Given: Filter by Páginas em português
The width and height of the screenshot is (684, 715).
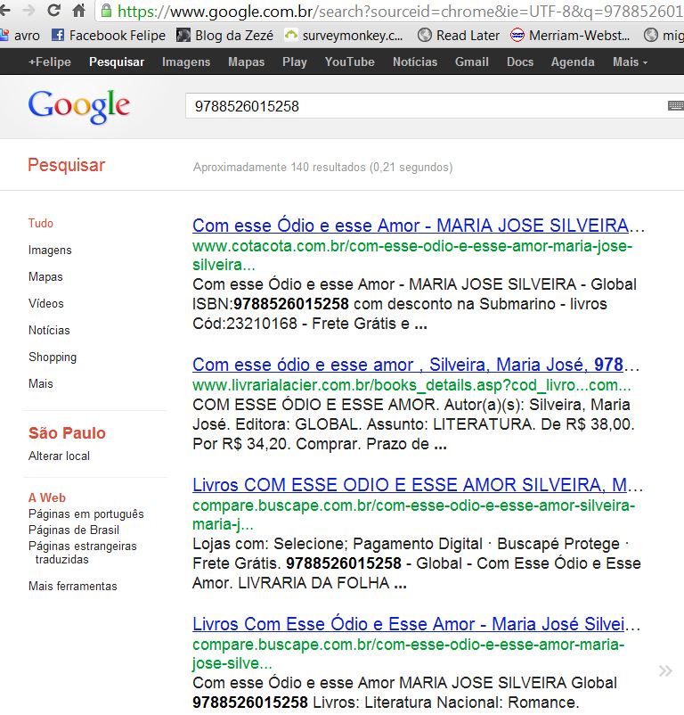Looking at the screenshot, I should (x=86, y=514).
